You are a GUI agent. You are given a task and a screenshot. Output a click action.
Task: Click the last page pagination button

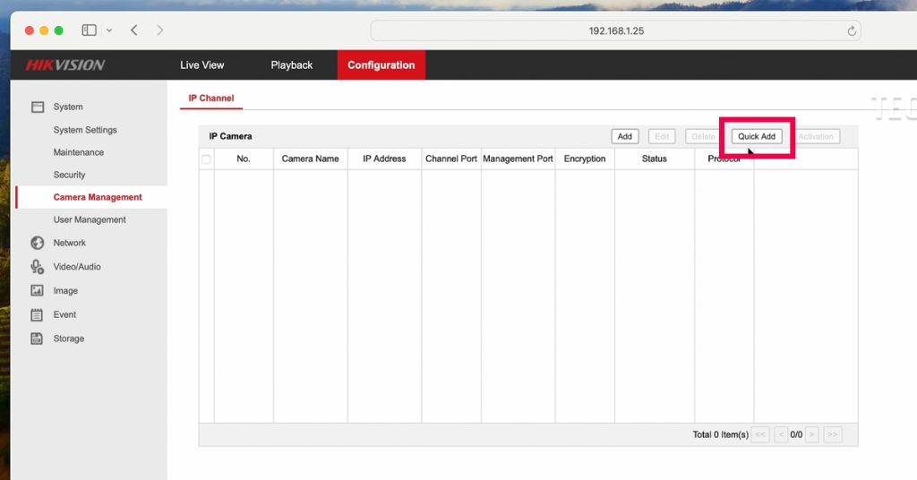[832, 434]
